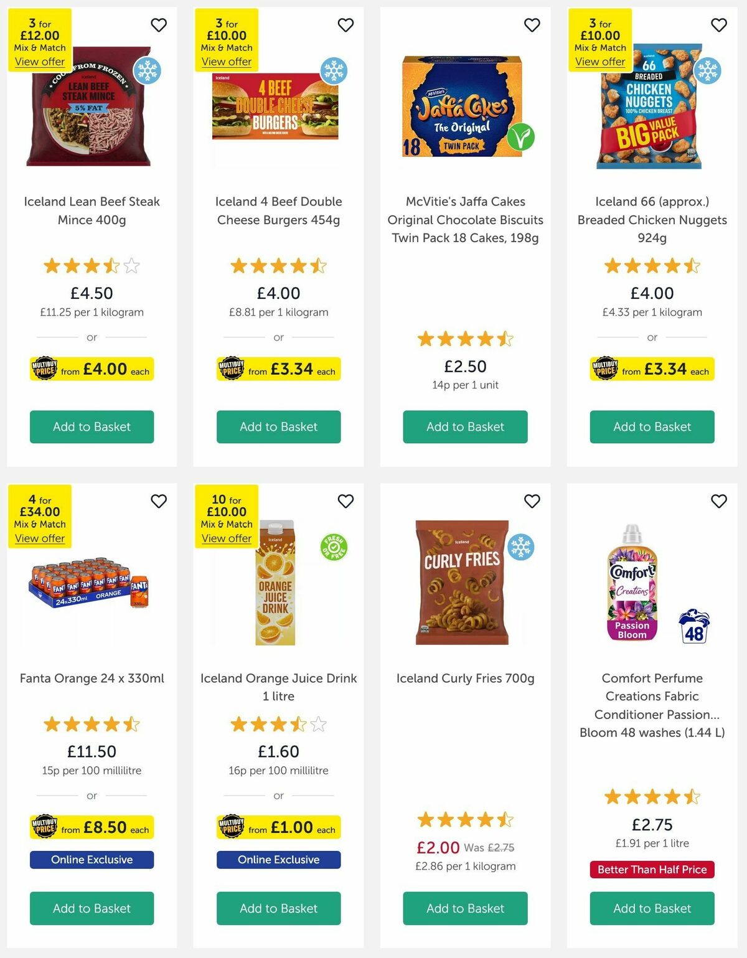Open the Iceland Lean Beef Steak Mince product page
Screen dimensions: 747x958
91,211
